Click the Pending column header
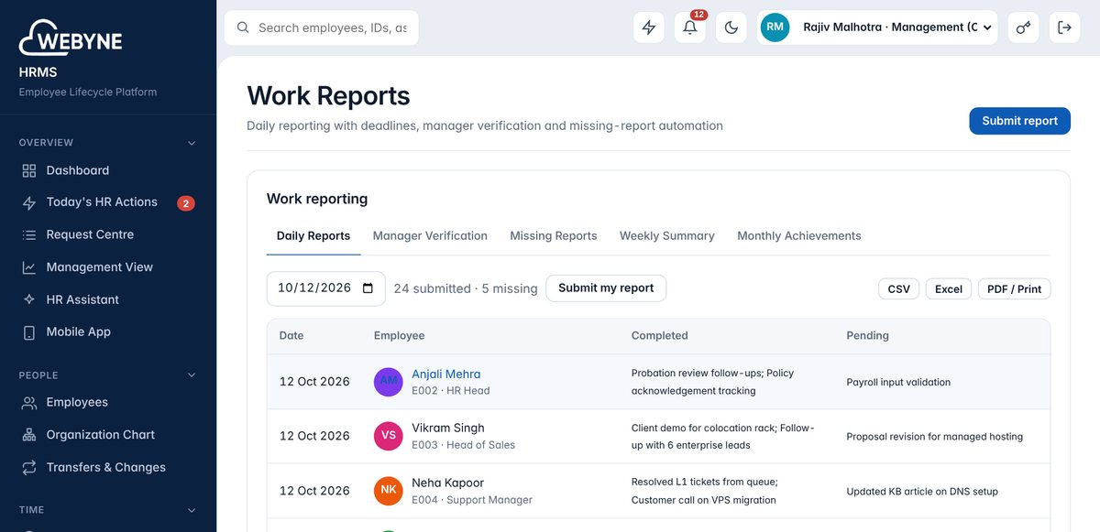 [x=868, y=336]
